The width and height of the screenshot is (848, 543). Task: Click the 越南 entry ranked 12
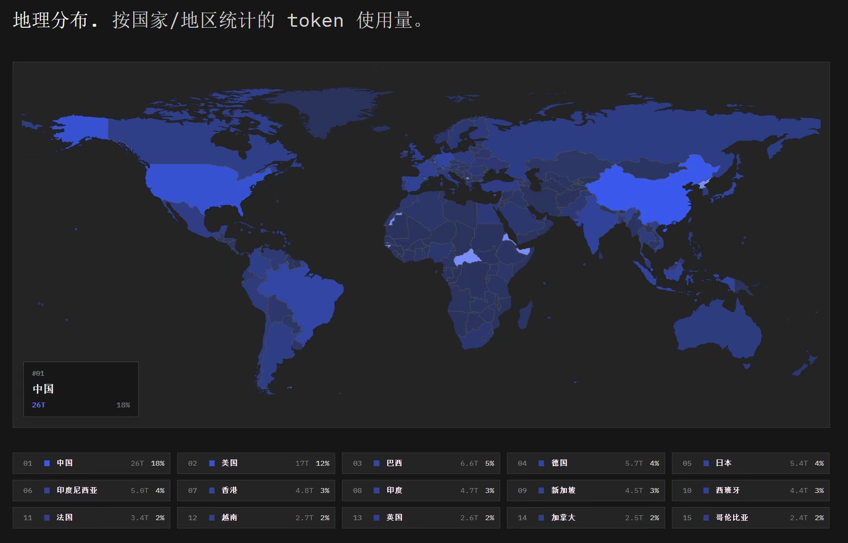point(256,518)
